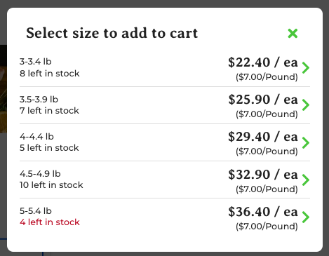This screenshot has width=329, height=256.
Task: Click the $29.40 / ea price
Action: (263, 137)
